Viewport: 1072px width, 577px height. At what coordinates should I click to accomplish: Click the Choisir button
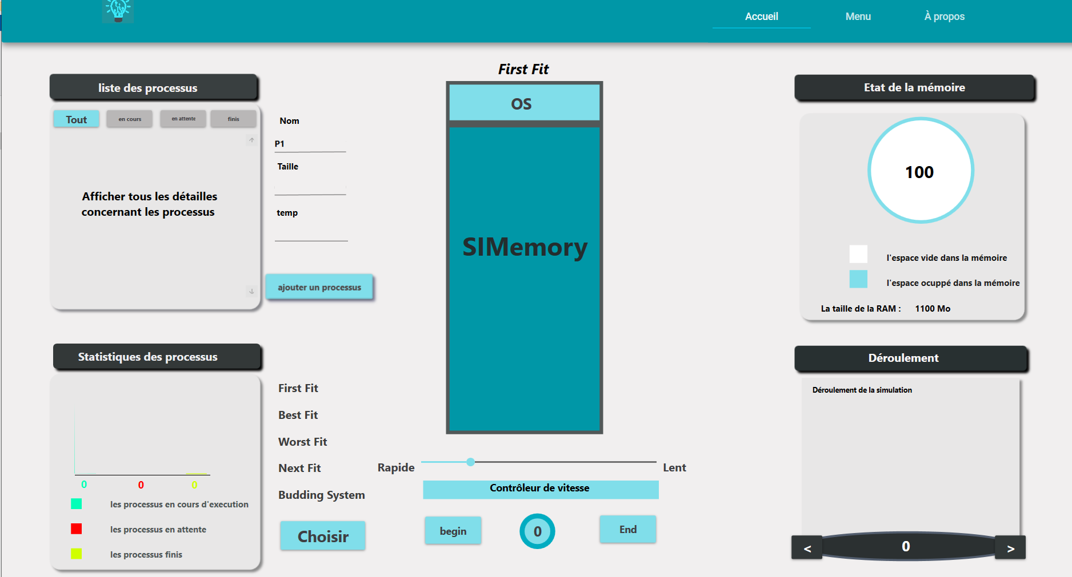coord(322,536)
